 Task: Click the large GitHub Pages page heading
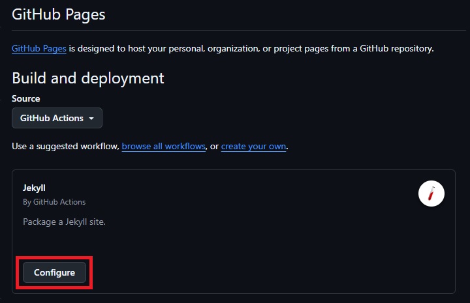coord(59,14)
